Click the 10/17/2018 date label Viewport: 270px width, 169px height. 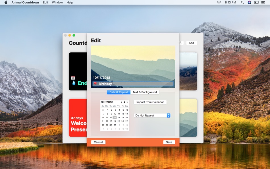(x=101, y=78)
